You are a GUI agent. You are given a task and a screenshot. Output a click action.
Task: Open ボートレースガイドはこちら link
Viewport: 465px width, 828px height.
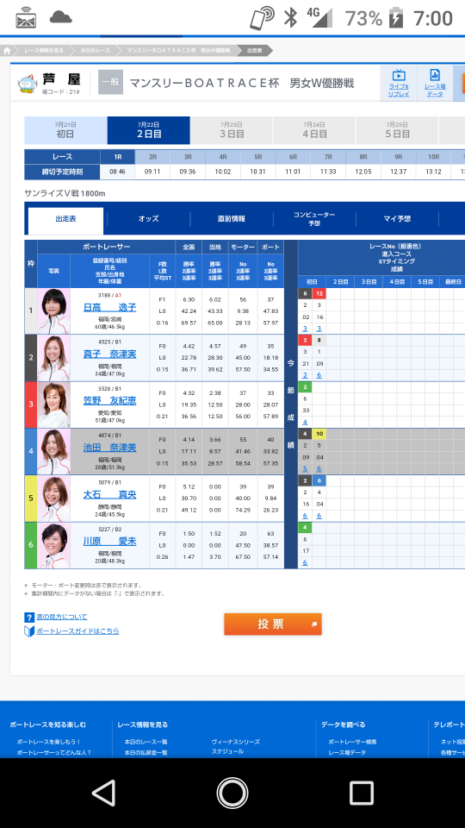[x=77, y=631]
